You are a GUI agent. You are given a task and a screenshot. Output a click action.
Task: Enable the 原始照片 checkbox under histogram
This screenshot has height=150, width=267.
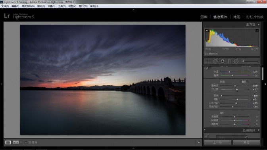(x=206, y=54)
